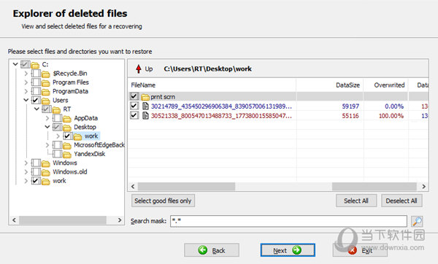Image resolution: width=438 pixels, height=264 pixels.
Task: Click the 55116 data size value
Action: (350, 116)
